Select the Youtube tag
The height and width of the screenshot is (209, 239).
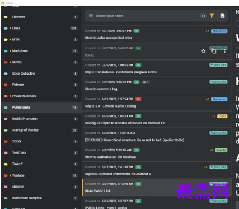41,175
